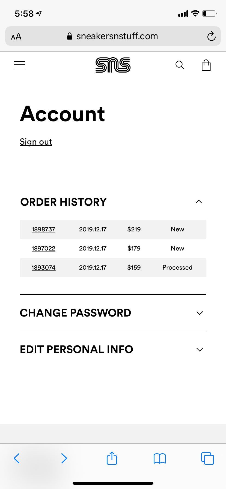Open order 1893074
The image size is (226, 489).
(x=43, y=267)
